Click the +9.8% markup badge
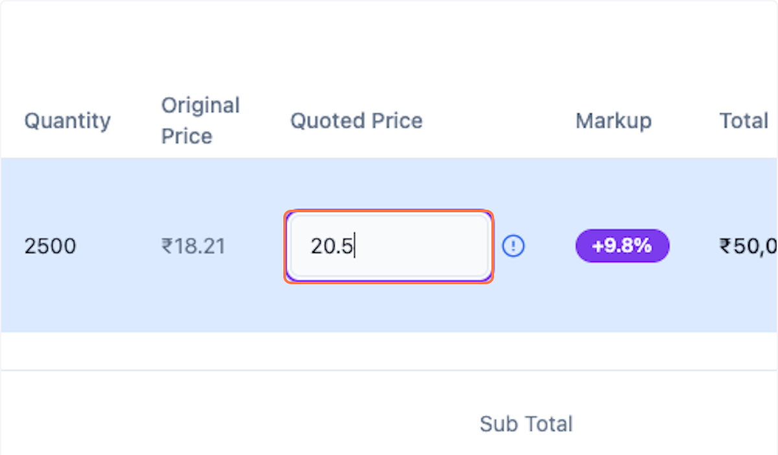 622,246
